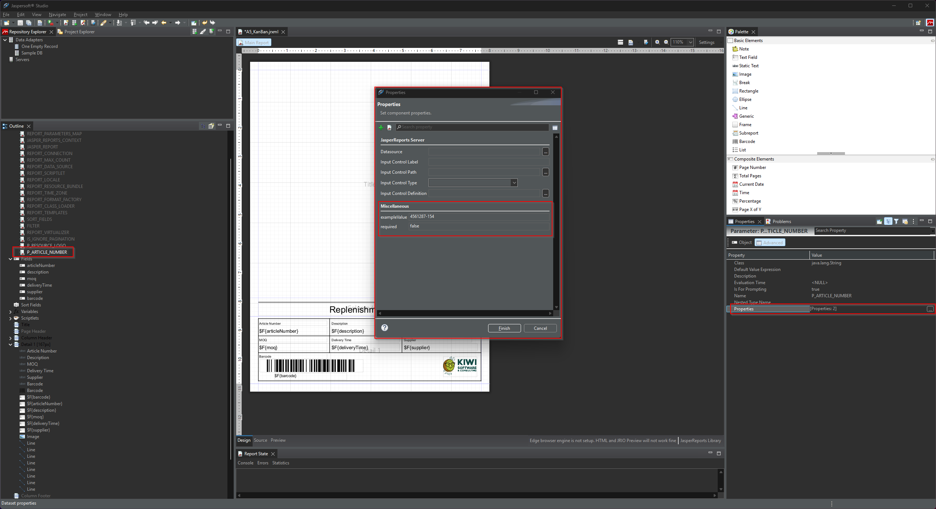Click the Cancel button in Properties dialog
Image resolution: width=936 pixels, height=509 pixels.
pyautogui.click(x=540, y=328)
